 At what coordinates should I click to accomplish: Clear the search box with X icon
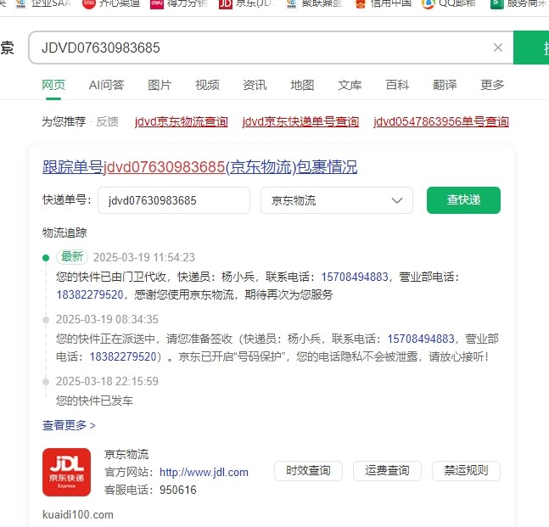tap(497, 48)
